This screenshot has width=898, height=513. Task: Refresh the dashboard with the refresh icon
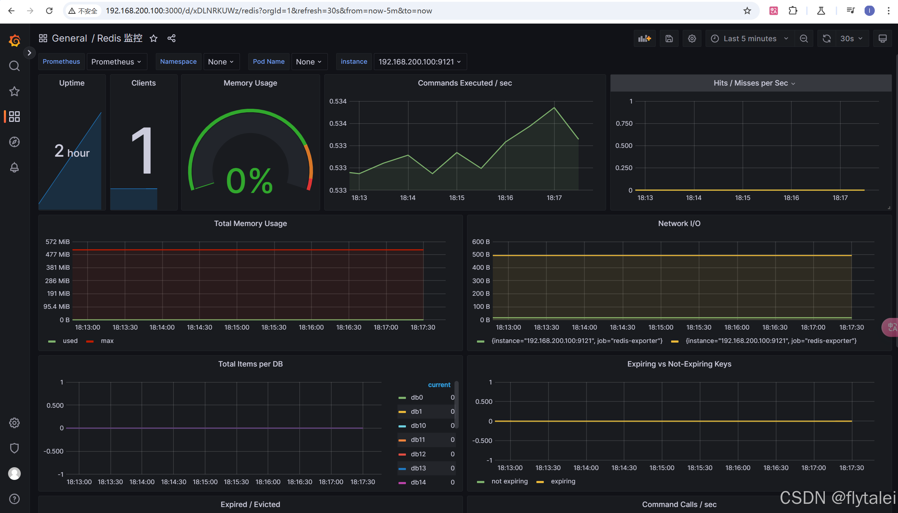(827, 38)
